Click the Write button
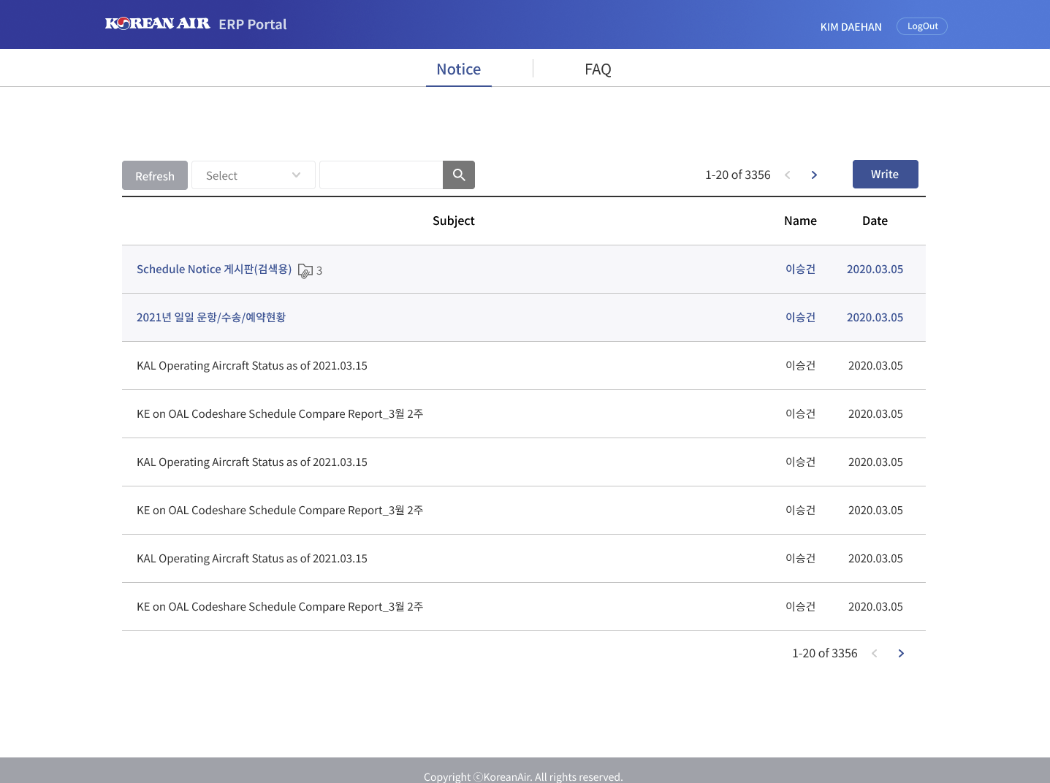This screenshot has width=1050, height=783. pyautogui.click(x=885, y=175)
